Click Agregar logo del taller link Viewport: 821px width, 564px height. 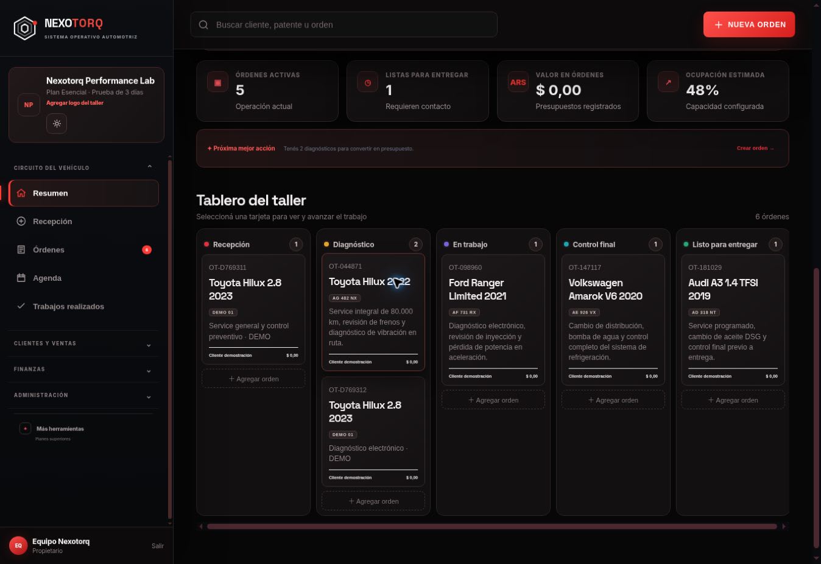click(x=75, y=103)
